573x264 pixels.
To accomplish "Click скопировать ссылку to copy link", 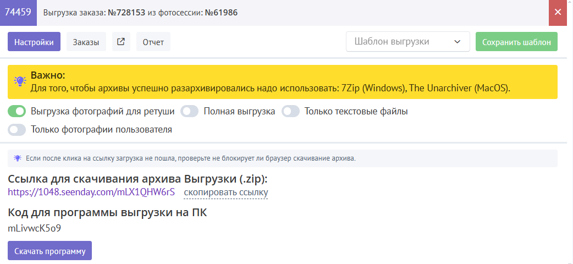I will coord(225,192).
